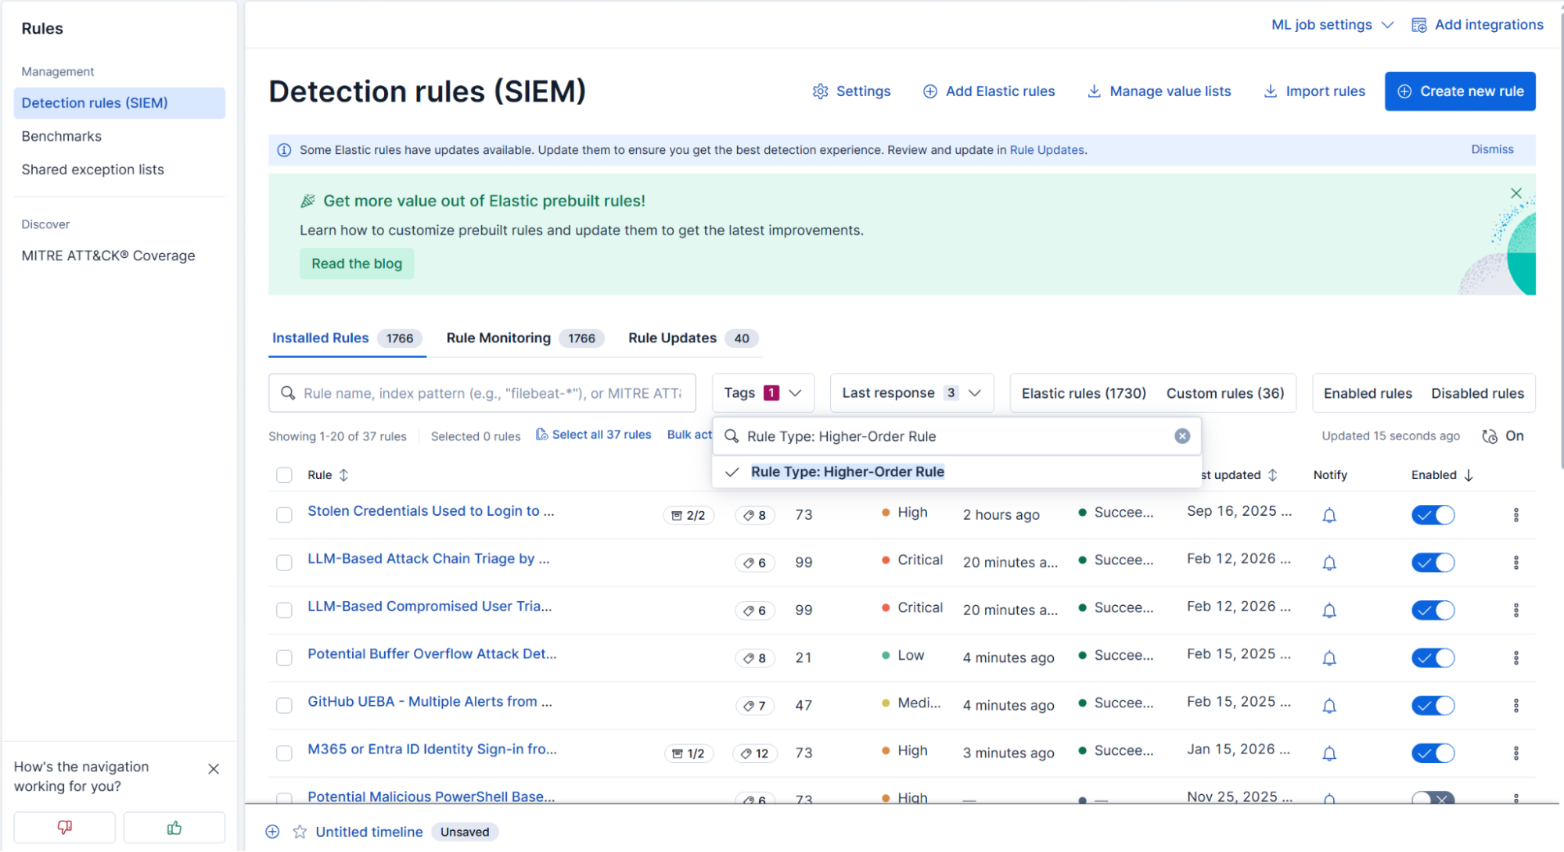Open the Settings gear icon
Image resolution: width=1564 pixels, height=852 pixels.
click(820, 91)
